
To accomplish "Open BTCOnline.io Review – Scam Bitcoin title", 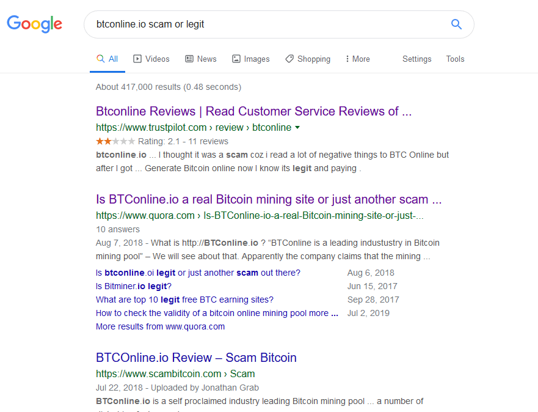I will point(196,358).
